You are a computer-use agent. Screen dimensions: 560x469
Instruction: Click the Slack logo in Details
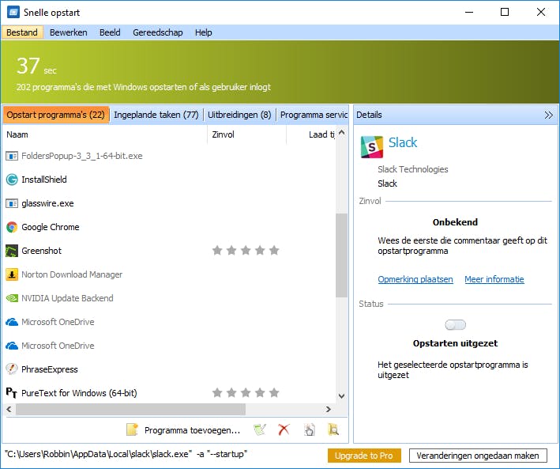click(372, 146)
